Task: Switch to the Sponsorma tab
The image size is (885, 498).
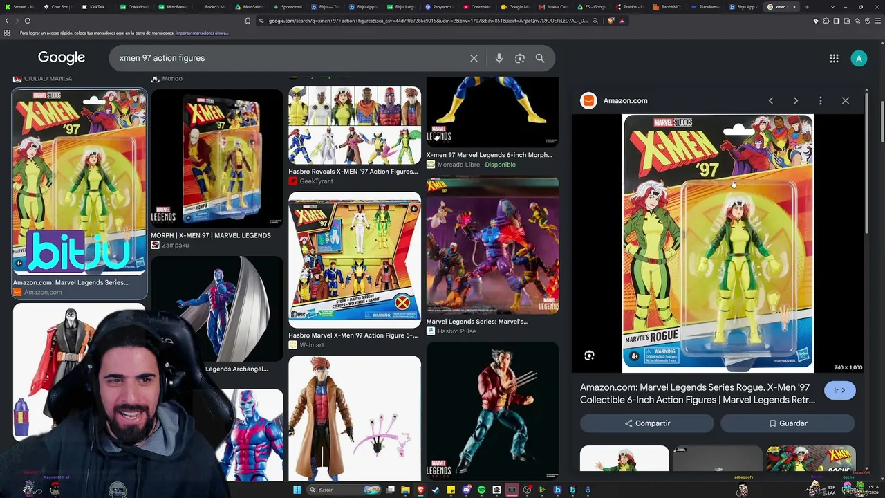Action: (287, 7)
